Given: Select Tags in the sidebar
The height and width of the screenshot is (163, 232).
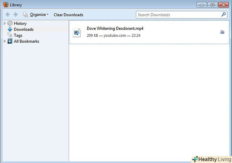Looking at the screenshot, I should (18, 35).
